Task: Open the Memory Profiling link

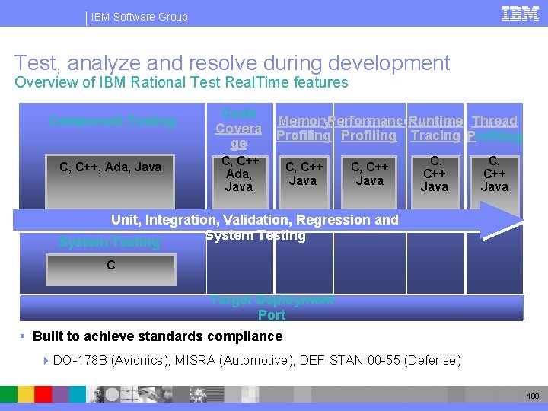Action: click(x=304, y=128)
